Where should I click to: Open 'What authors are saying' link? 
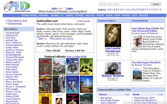(61, 39)
